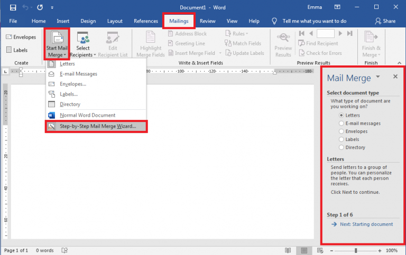Choose Directory from the dropdown menu

(96, 104)
